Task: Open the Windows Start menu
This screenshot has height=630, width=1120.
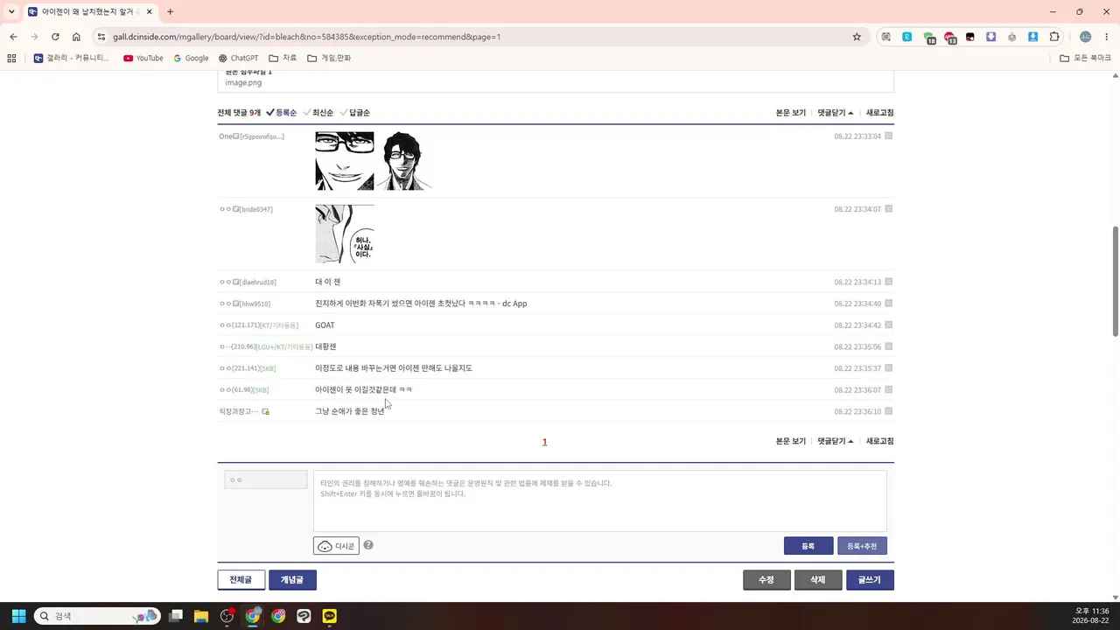Action: click(x=18, y=616)
